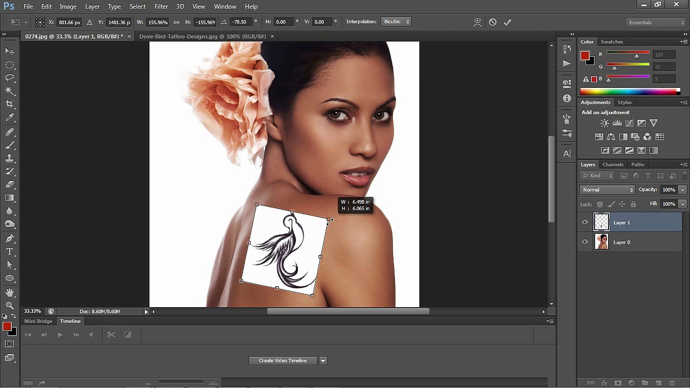Select the Eyedropper tool

(x=10, y=117)
